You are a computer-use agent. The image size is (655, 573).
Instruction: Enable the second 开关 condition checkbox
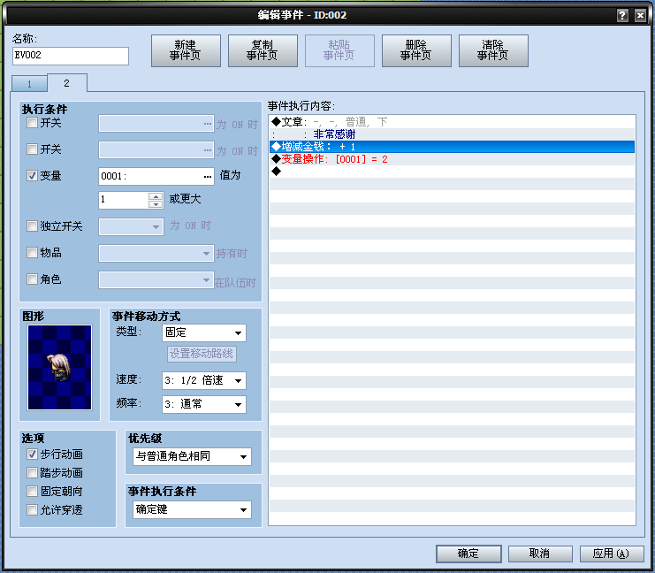32,149
